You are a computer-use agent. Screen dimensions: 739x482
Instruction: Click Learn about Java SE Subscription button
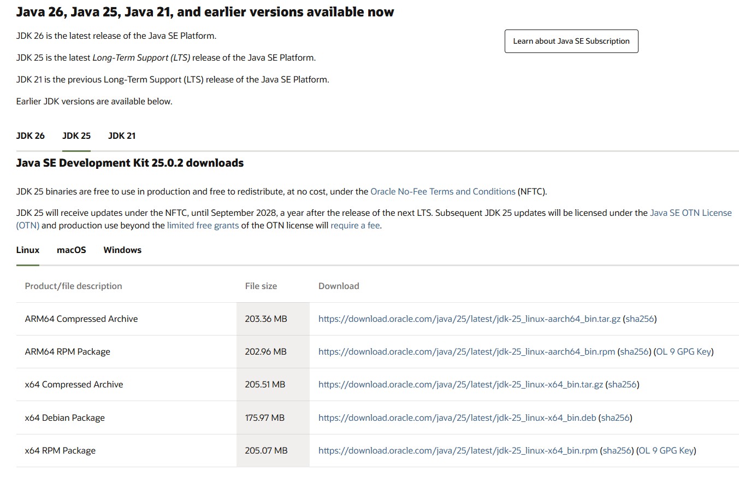[571, 41]
